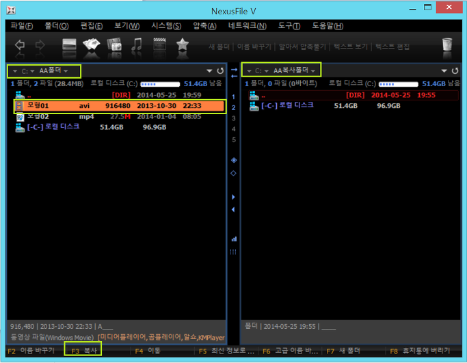Click right panel 로컬 디스크 drive icon
Viewport: 467px width, 363px height.
pyautogui.click(x=254, y=106)
